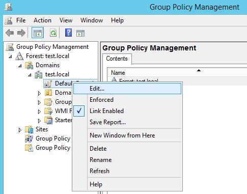Click the Sites folder icon
Screen dimensions: 247x194
coord(29,129)
